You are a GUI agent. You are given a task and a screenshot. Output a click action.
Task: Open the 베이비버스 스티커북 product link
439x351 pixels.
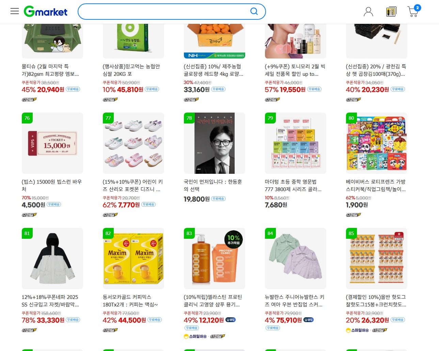[x=376, y=185]
